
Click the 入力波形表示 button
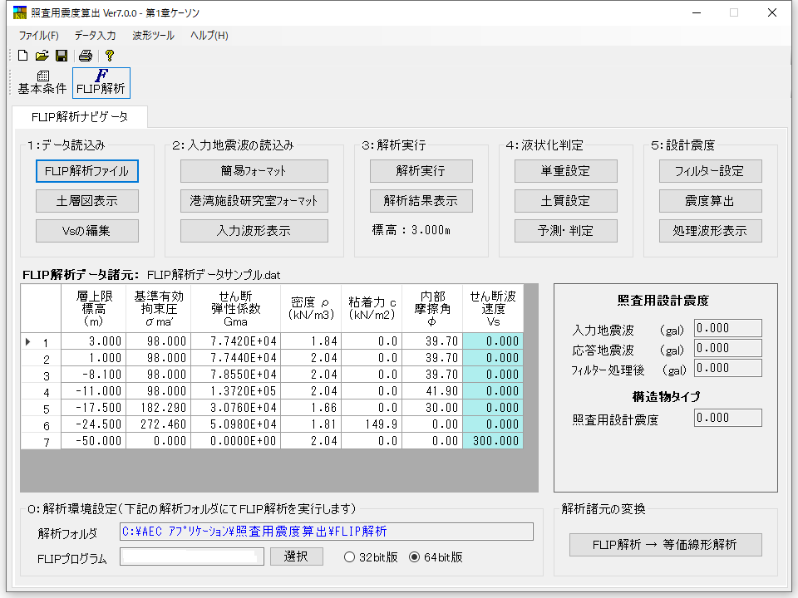click(x=254, y=231)
